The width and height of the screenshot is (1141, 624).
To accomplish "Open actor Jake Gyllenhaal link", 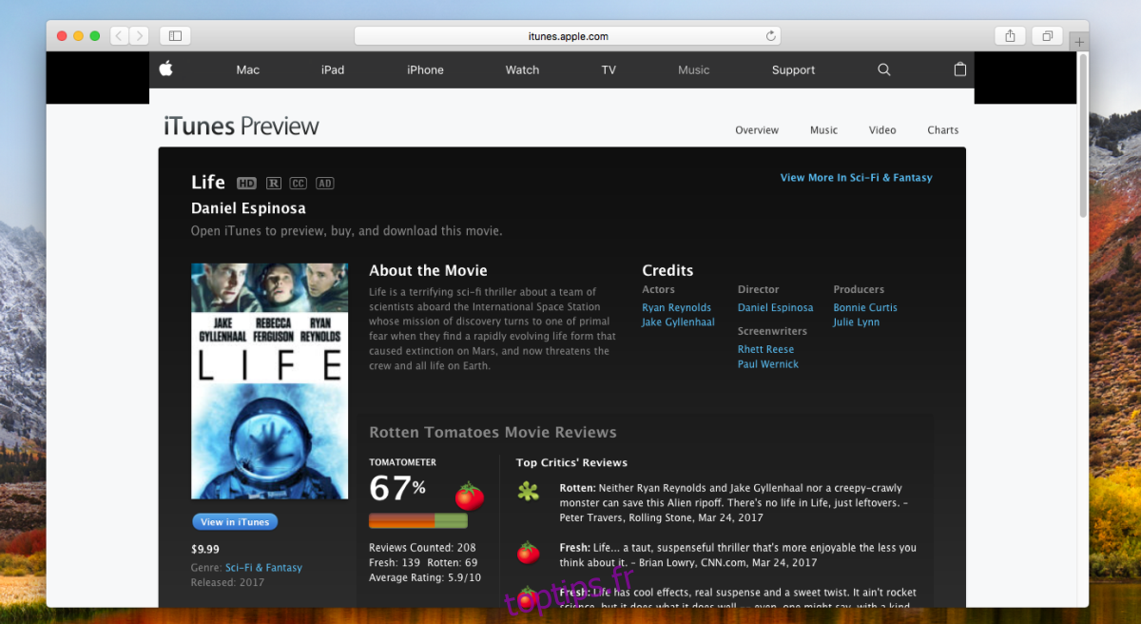I will (678, 322).
